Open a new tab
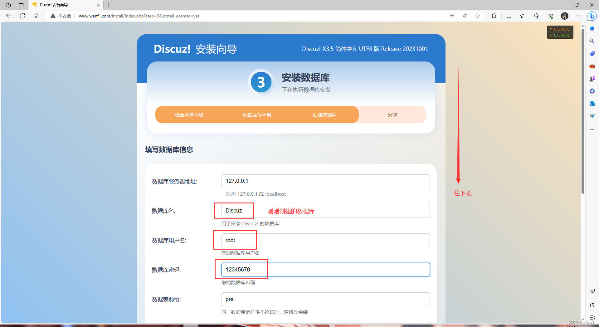This screenshot has width=599, height=327. click(109, 5)
